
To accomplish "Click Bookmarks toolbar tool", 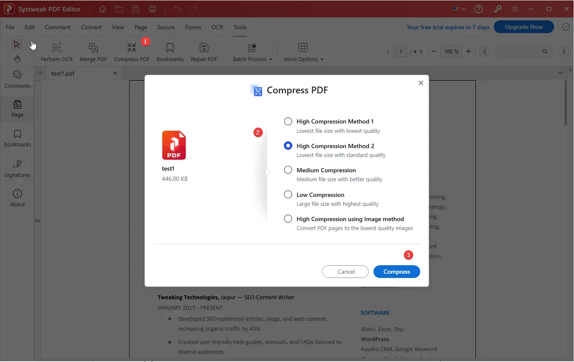I will click(x=170, y=53).
